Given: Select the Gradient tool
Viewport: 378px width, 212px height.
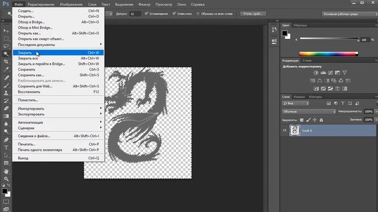Looking at the screenshot, I should click(6, 116).
